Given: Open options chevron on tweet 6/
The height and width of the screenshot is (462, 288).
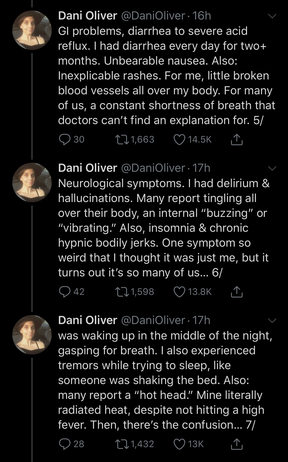Looking at the screenshot, I should click(272, 168).
